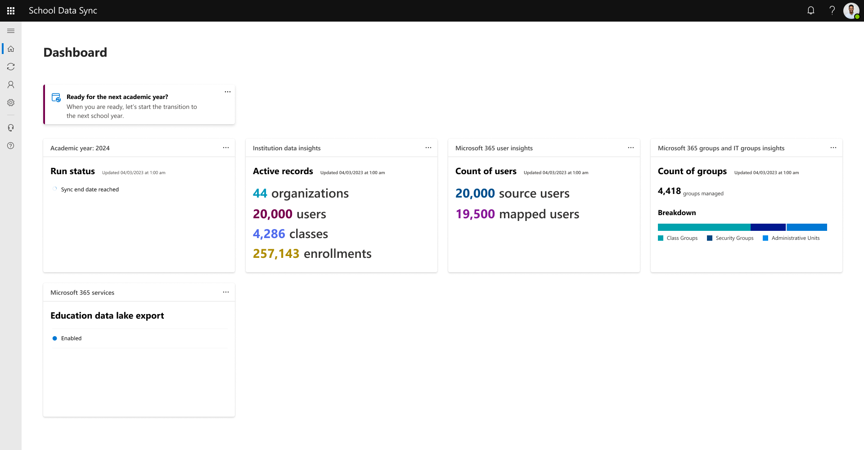Open Settings gear in sidebar
The width and height of the screenshot is (864, 450).
[11, 103]
